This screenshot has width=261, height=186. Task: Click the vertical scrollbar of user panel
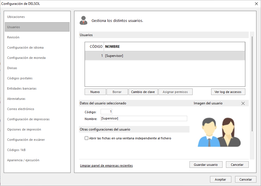click(252, 84)
